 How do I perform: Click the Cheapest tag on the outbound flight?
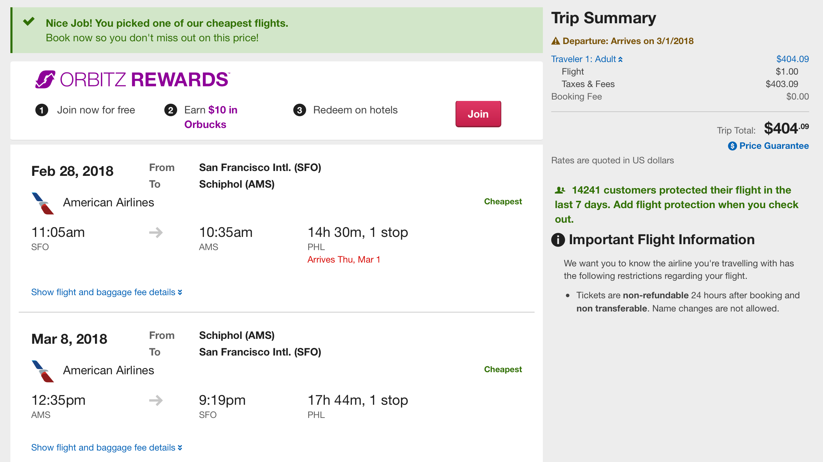click(x=503, y=202)
